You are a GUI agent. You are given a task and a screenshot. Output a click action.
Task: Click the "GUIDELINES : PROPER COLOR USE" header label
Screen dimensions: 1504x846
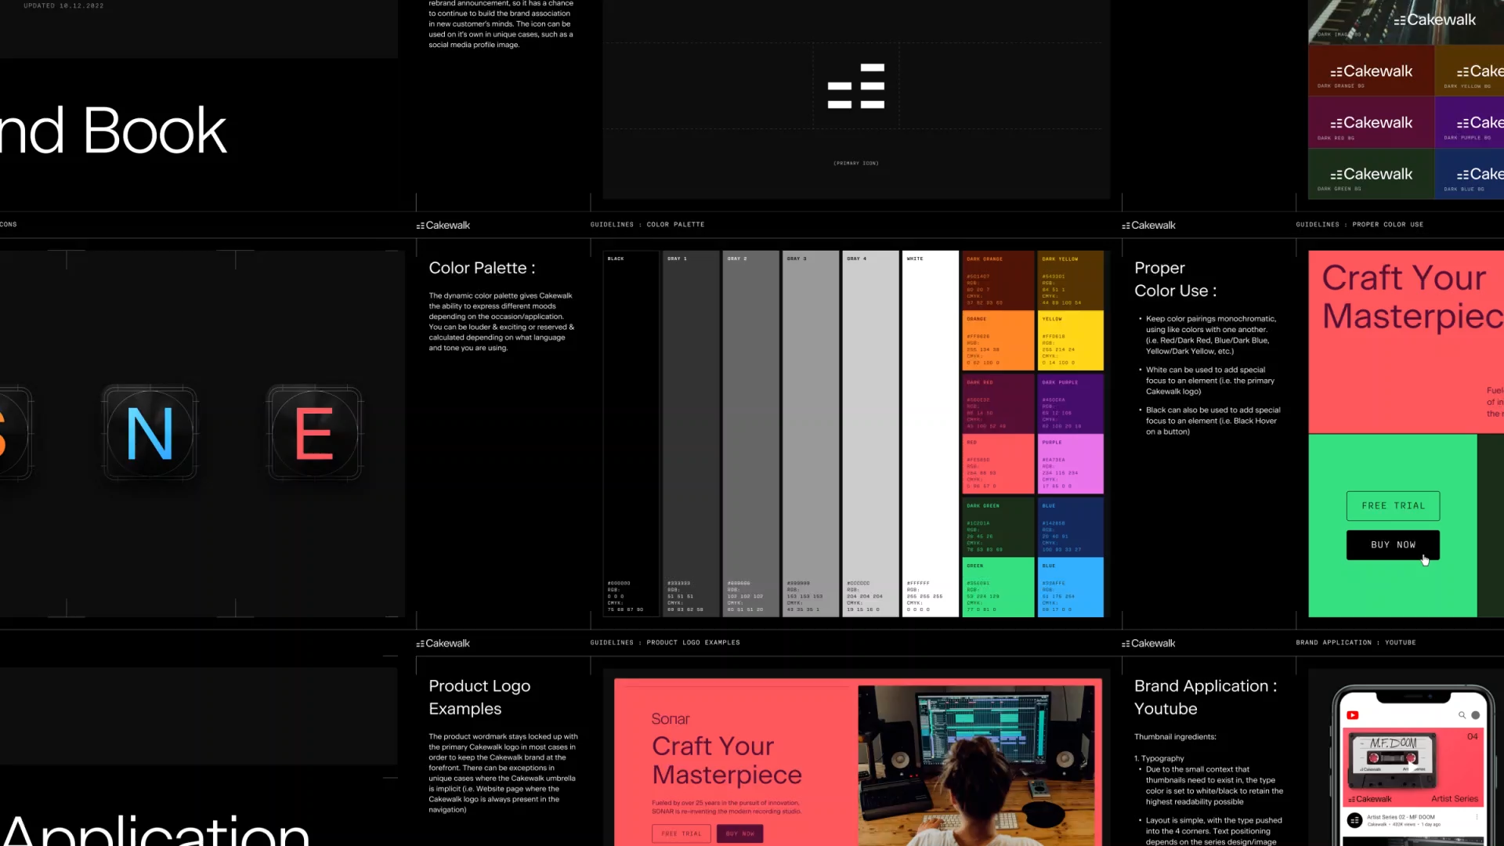(x=1359, y=225)
